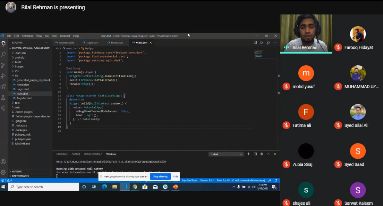Open File Explorer from taskbar
This screenshot has height=206, width=383.
[x=115, y=187]
